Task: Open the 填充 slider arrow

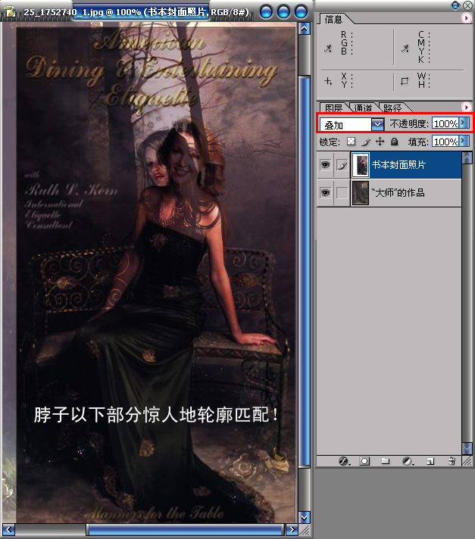Action: point(464,142)
